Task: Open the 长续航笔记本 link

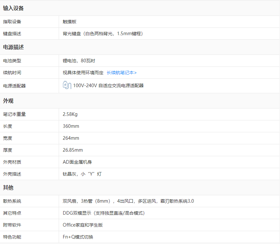Action: click(x=122, y=73)
